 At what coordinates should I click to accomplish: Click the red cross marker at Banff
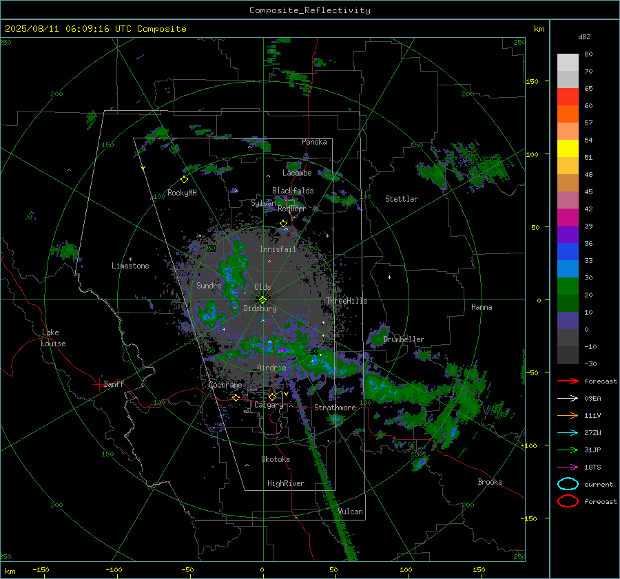tap(98, 384)
